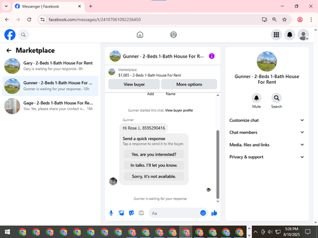Image resolution: width=318 pixels, height=238 pixels.
Task: Mute the Gunner conversation
Action: click(256, 98)
